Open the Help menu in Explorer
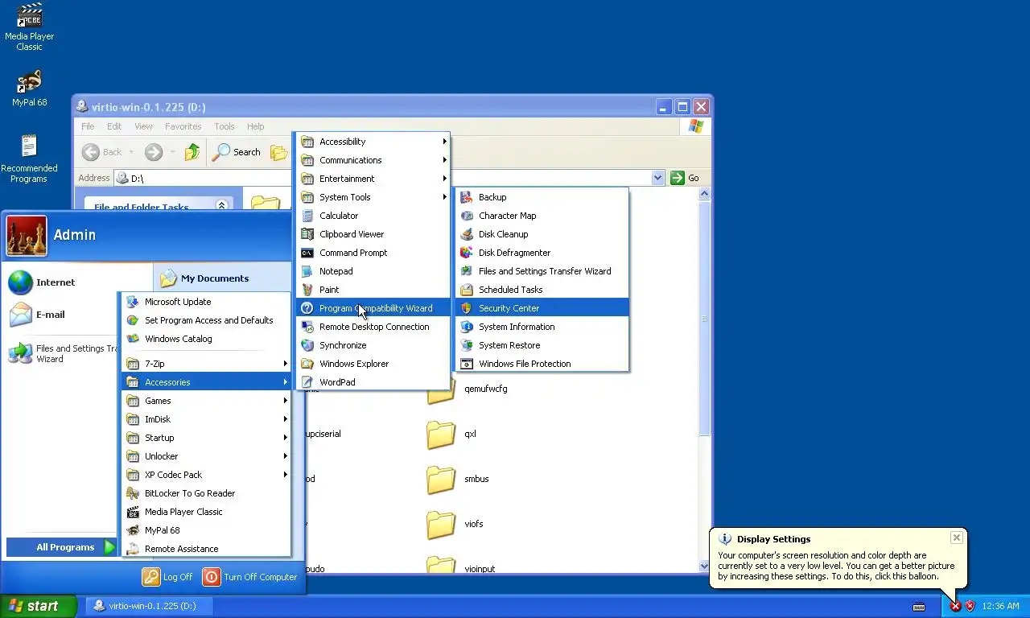The width and height of the screenshot is (1030, 618). (255, 126)
